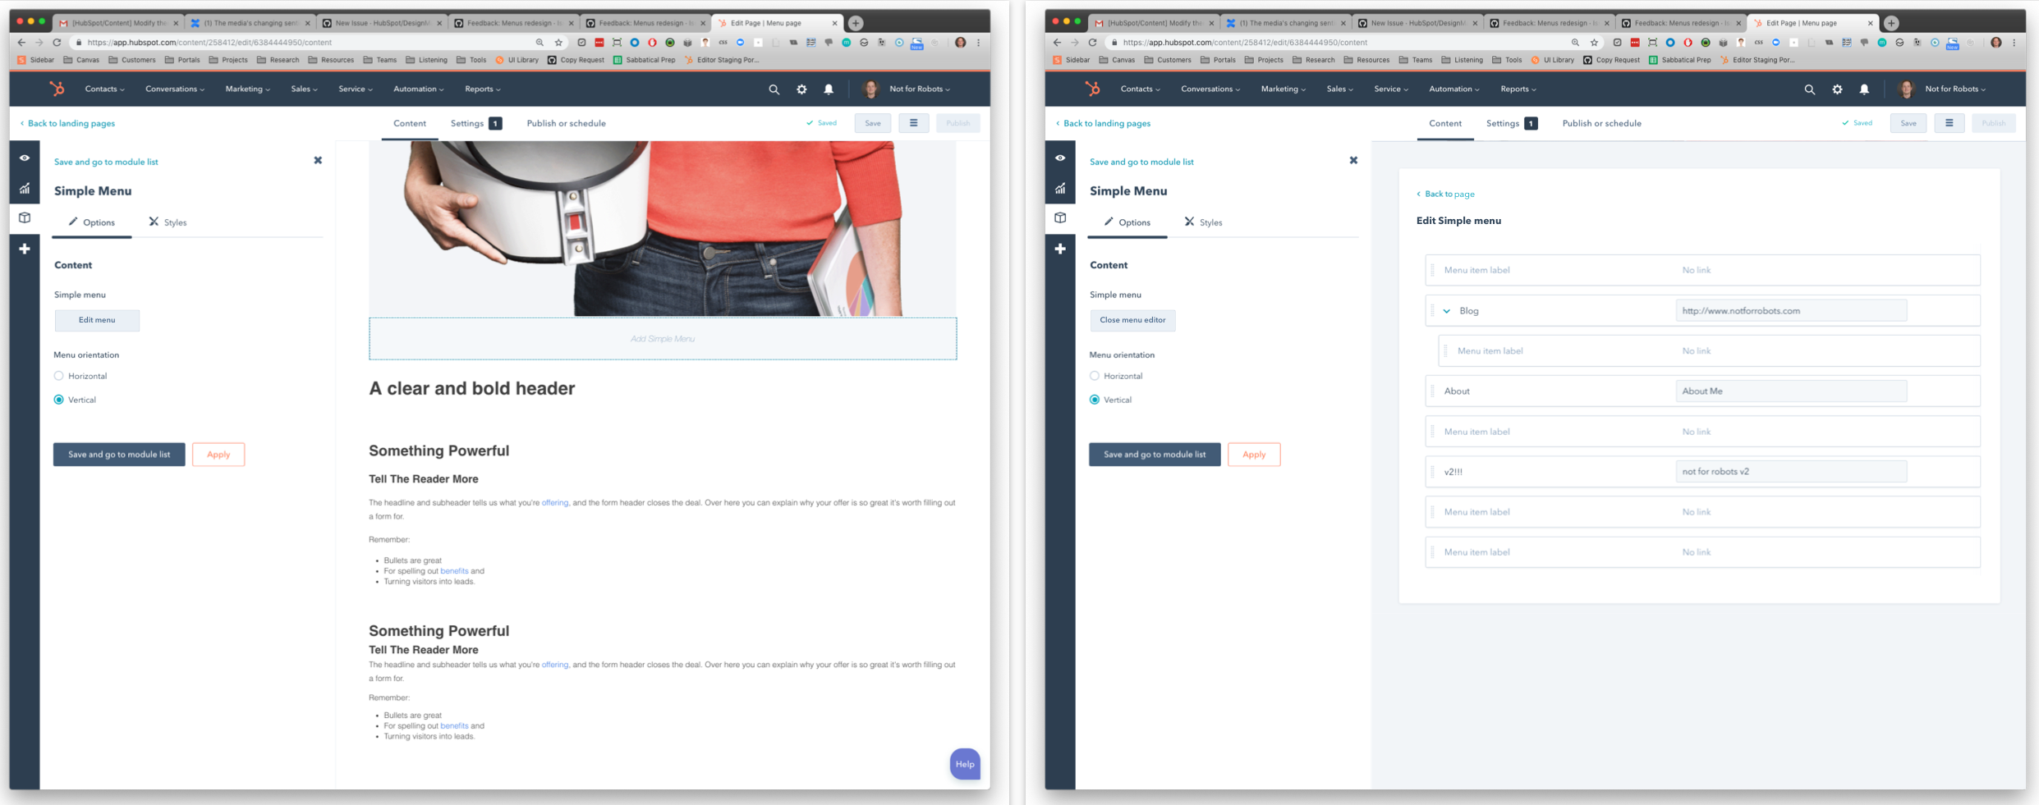The height and width of the screenshot is (805, 2039).
Task: Select the modules cube icon in the sidebar
Action: coord(25,217)
